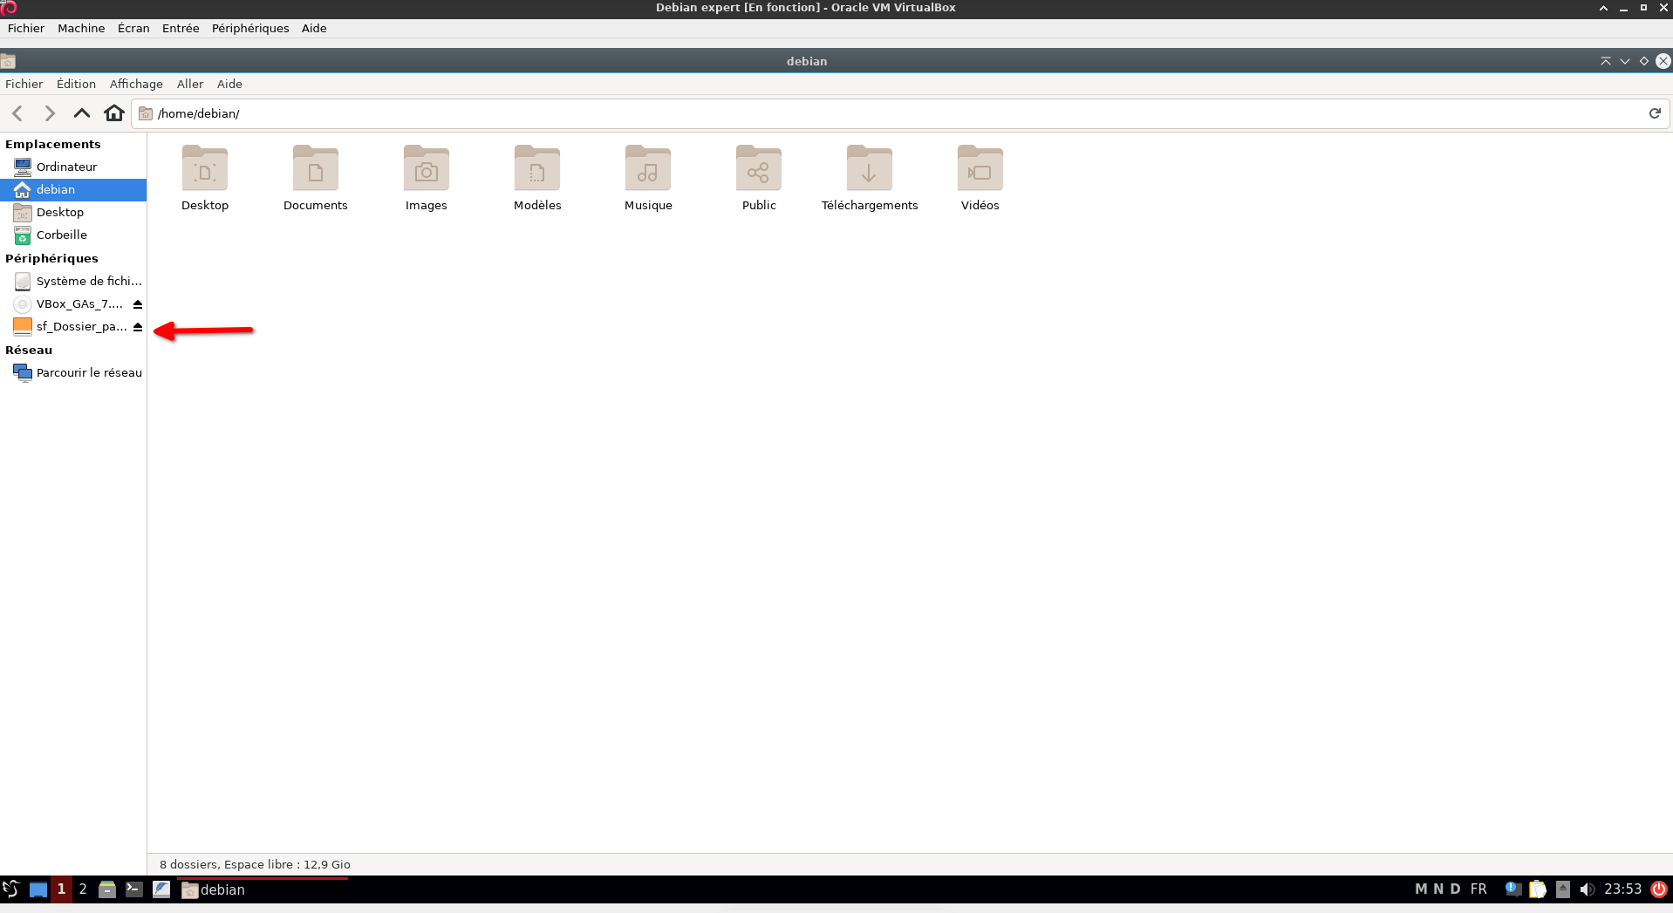Launch the file manager from the quick launch
1673x913 pixels.
point(107,889)
